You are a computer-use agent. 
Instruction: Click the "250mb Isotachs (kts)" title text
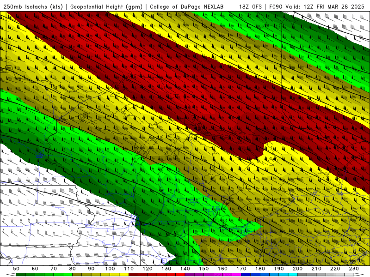coord(33,6)
